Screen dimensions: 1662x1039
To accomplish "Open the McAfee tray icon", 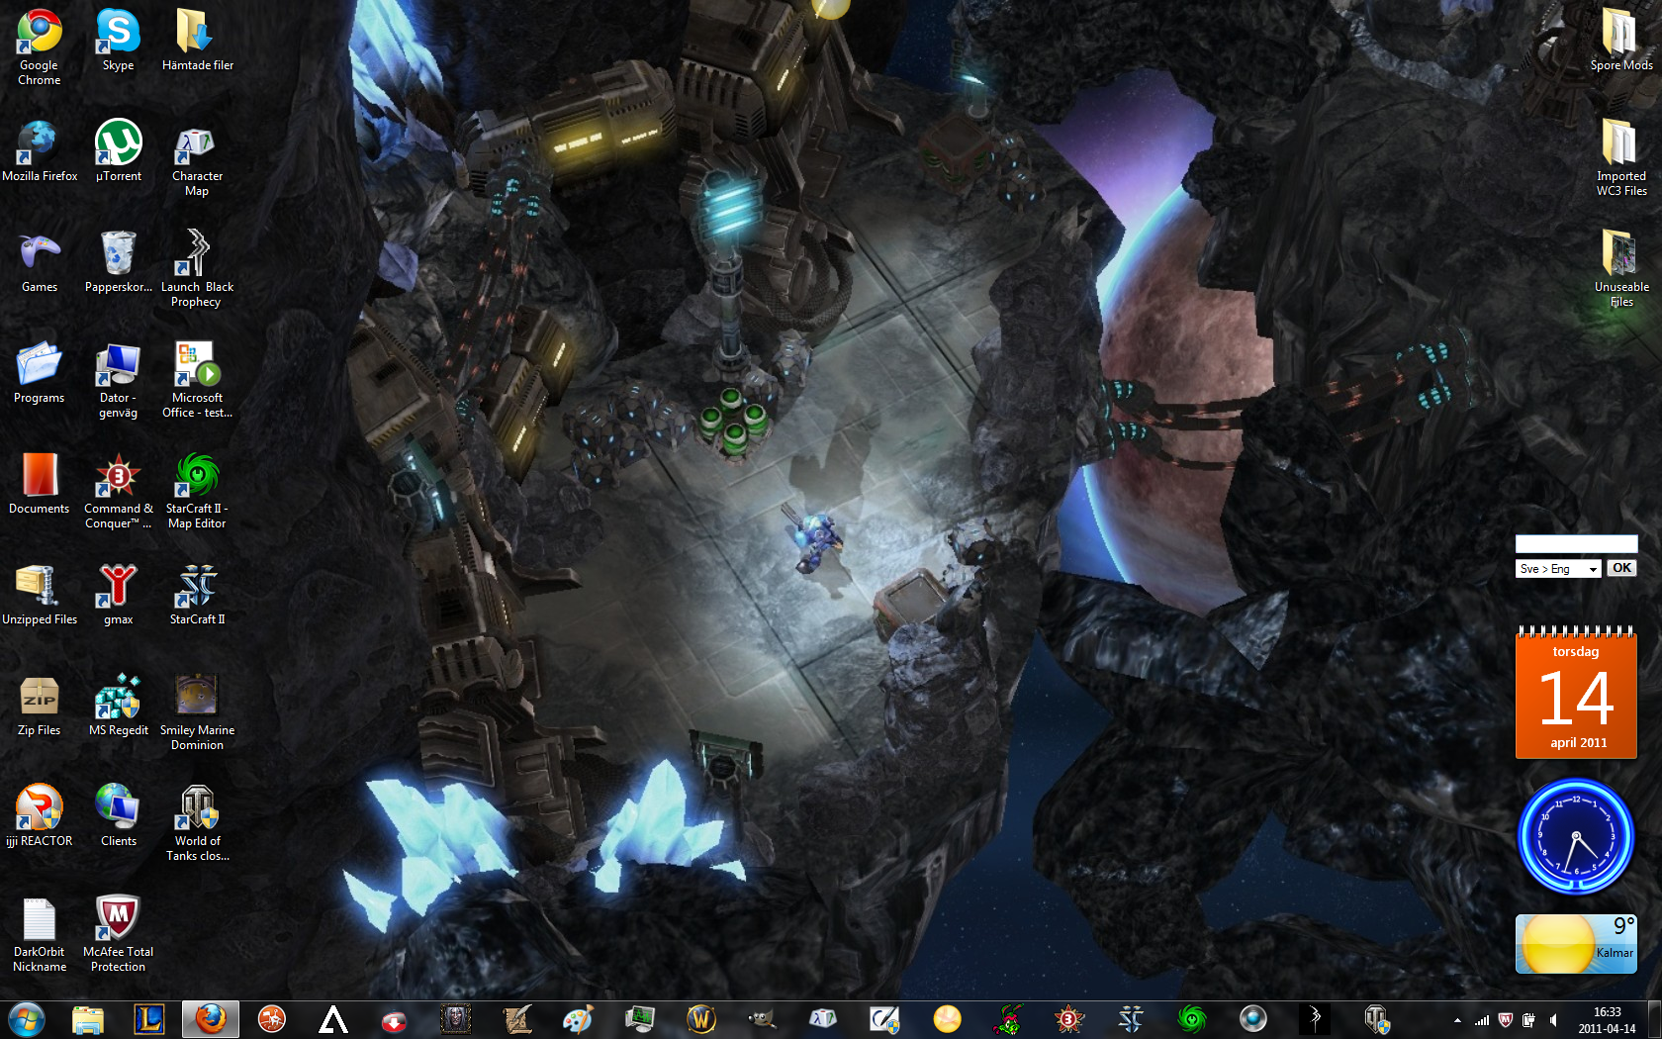I will 1506,1020.
